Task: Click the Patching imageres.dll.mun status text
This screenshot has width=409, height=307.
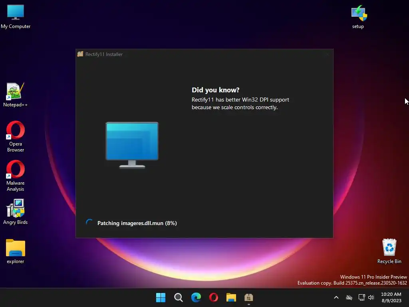Action: tap(137, 223)
